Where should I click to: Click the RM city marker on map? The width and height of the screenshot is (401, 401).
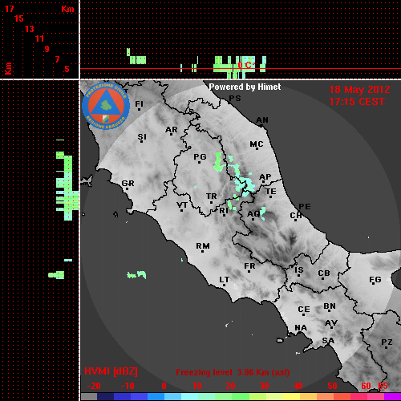(x=202, y=251)
